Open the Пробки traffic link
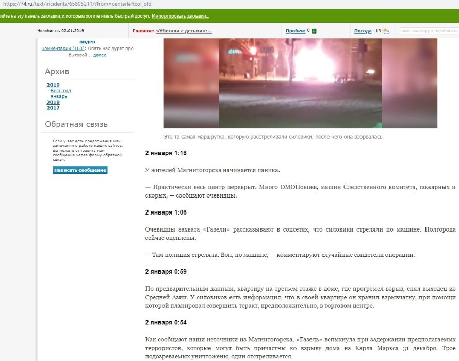This screenshot has height=361, width=459. (x=296, y=31)
